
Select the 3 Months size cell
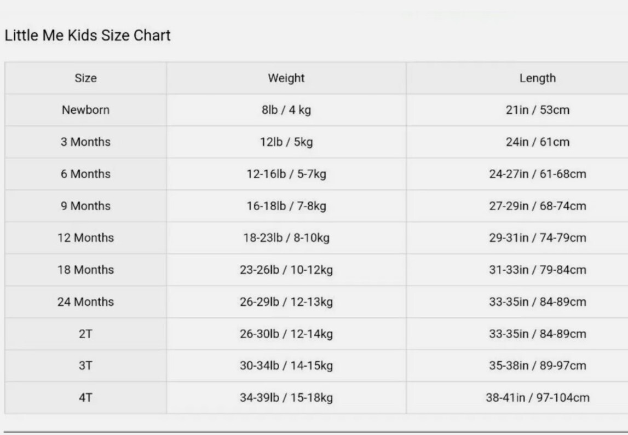click(x=85, y=142)
